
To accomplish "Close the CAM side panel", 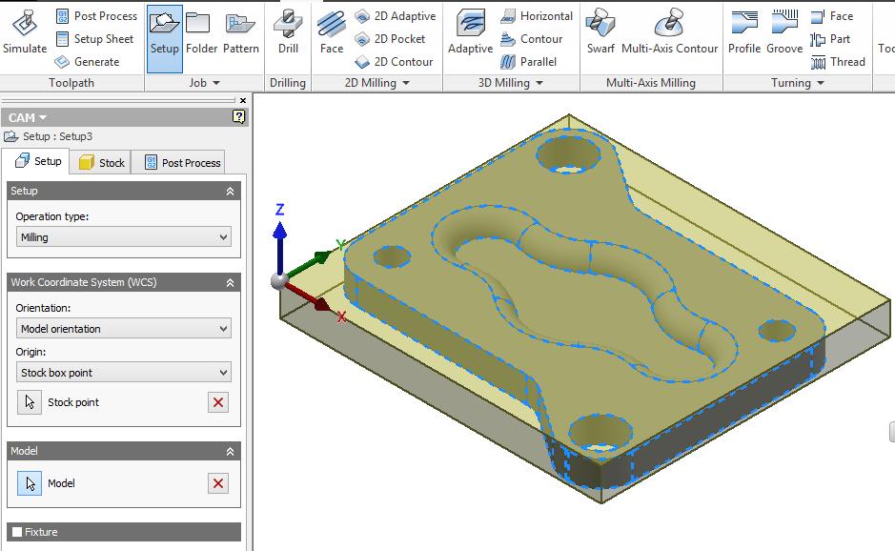I will click(243, 100).
